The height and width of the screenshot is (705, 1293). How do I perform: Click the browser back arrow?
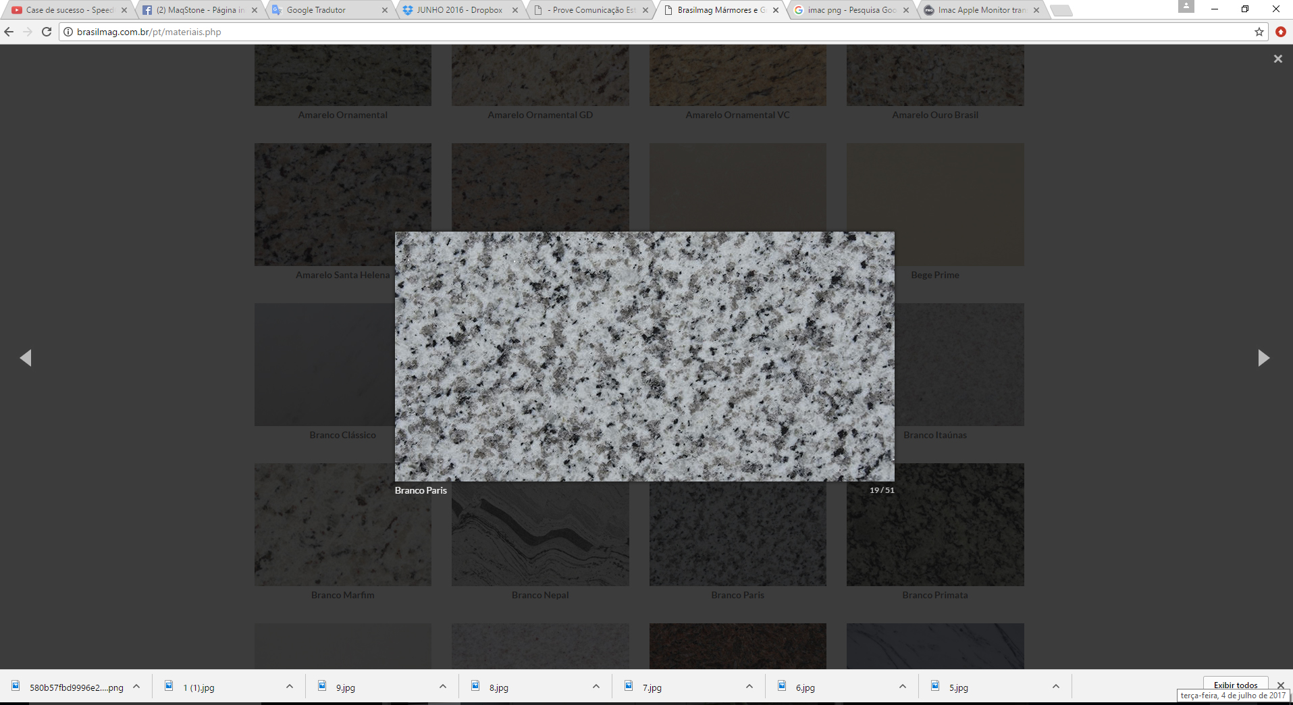click(9, 32)
